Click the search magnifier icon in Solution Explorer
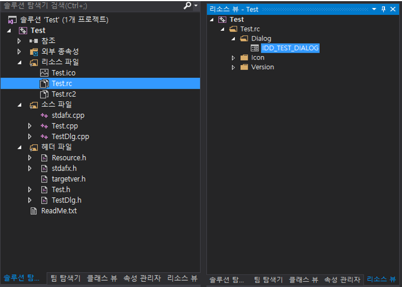Image resolution: width=402 pixels, height=287 pixels. pos(188,5)
